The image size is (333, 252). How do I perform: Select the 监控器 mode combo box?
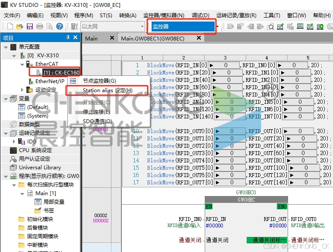(183, 27)
